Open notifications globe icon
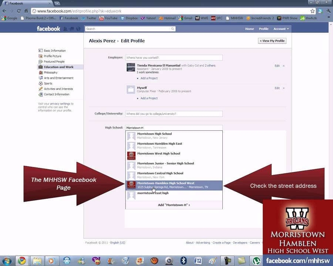This screenshot has height=266, width=333. (x=78, y=29)
